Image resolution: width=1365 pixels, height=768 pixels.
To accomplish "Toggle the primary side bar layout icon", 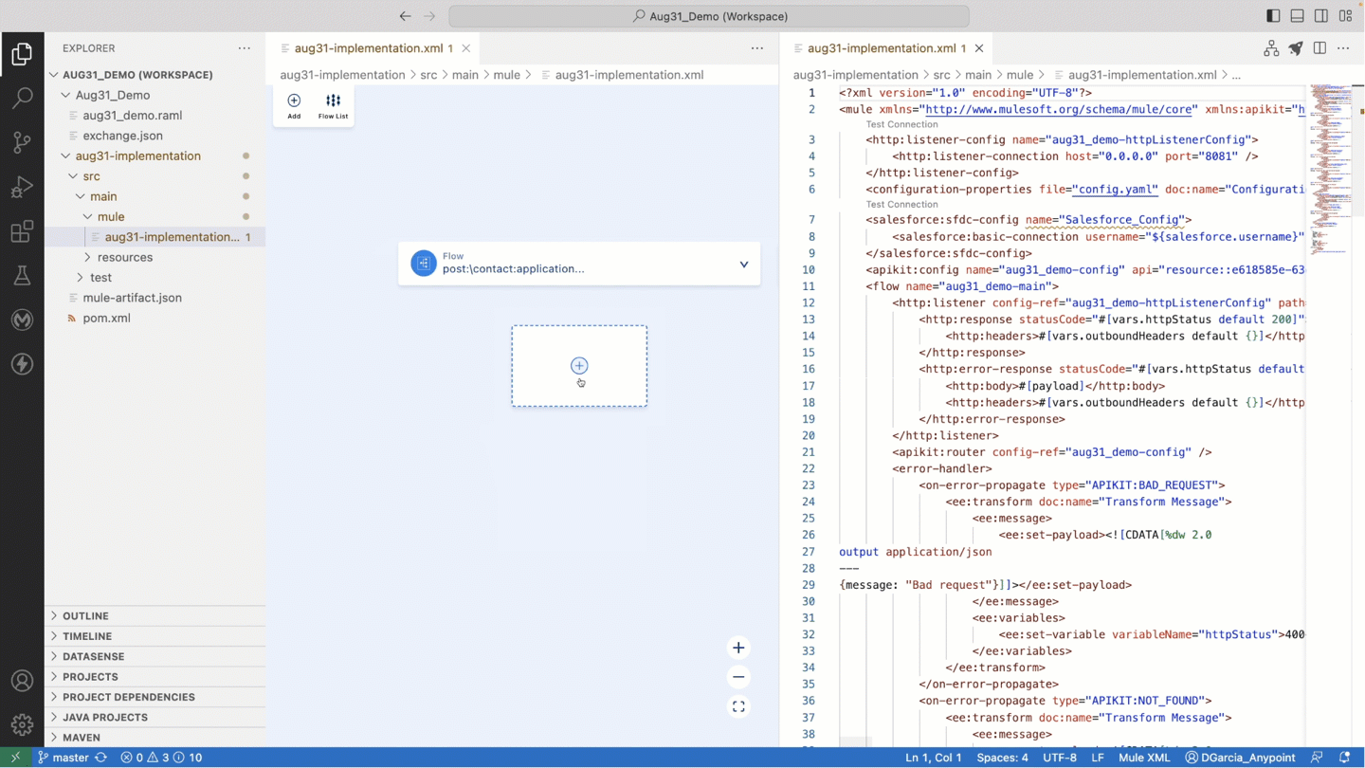I will click(x=1273, y=16).
